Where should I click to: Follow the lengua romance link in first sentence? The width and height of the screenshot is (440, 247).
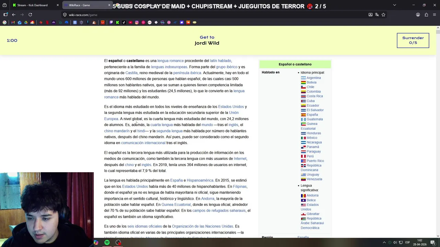(170, 61)
